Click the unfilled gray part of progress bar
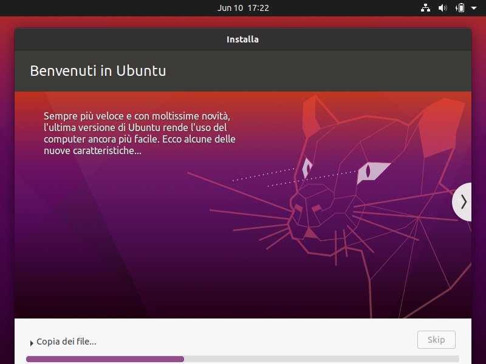The height and width of the screenshot is (364, 486). click(321, 359)
